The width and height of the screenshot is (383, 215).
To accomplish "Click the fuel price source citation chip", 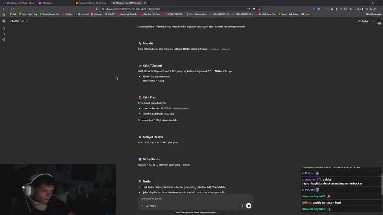I will (181, 108).
